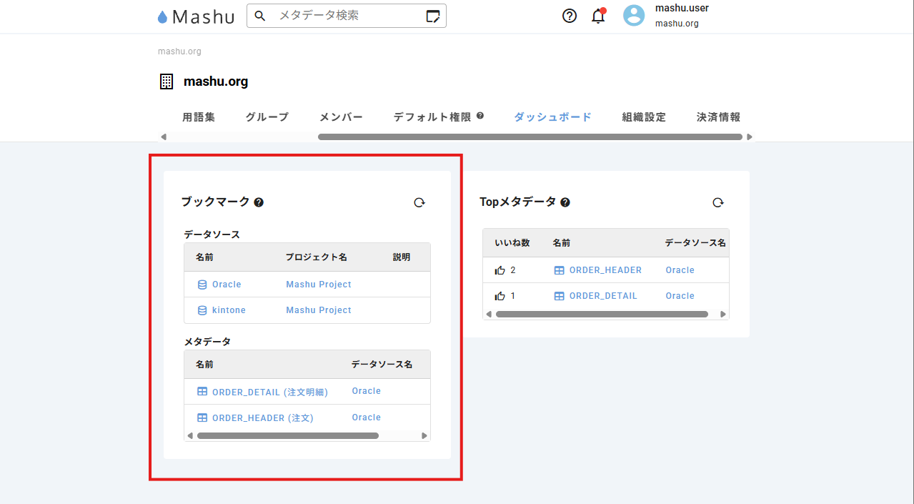Image resolution: width=914 pixels, height=504 pixels.
Task: Click the mashu.org breadcrumb
Action: coord(179,51)
